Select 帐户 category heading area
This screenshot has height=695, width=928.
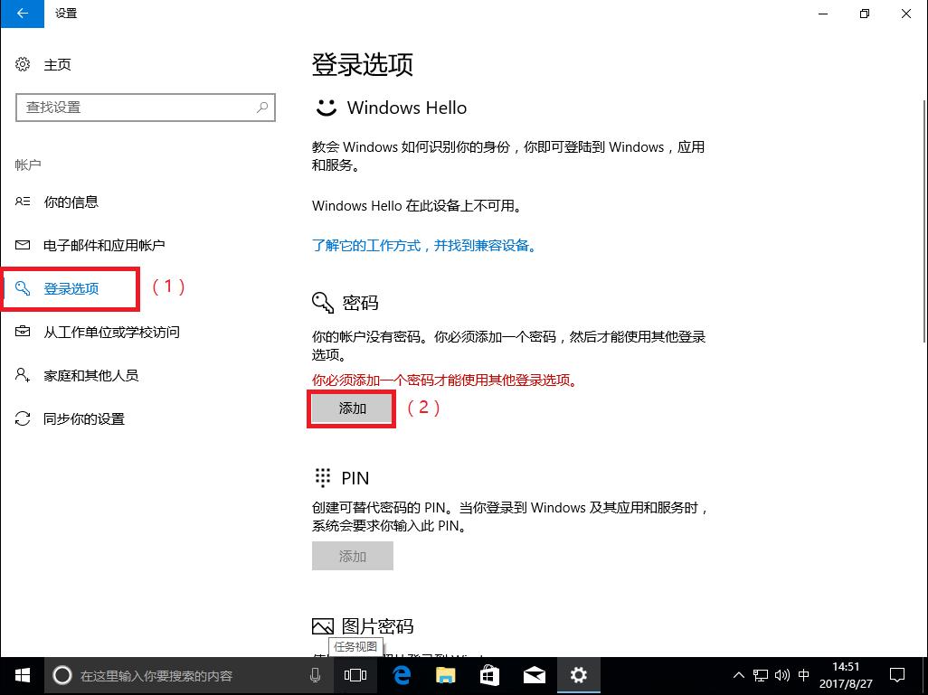(28, 164)
